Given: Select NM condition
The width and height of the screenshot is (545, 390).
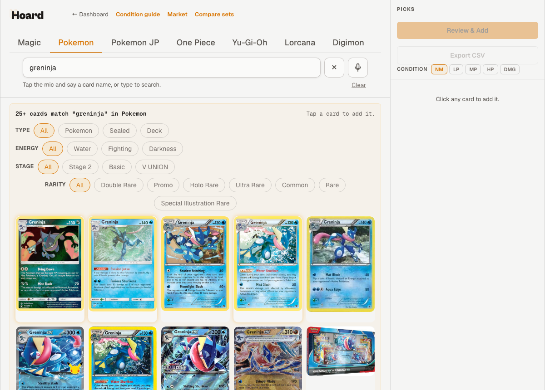Looking at the screenshot, I should 439,69.
